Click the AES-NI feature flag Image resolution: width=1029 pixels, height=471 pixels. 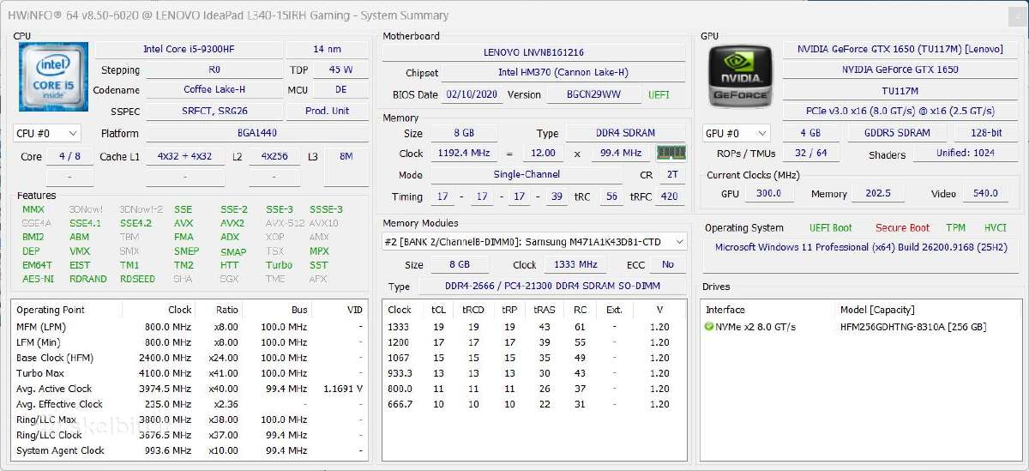pyautogui.click(x=38, y=280)
